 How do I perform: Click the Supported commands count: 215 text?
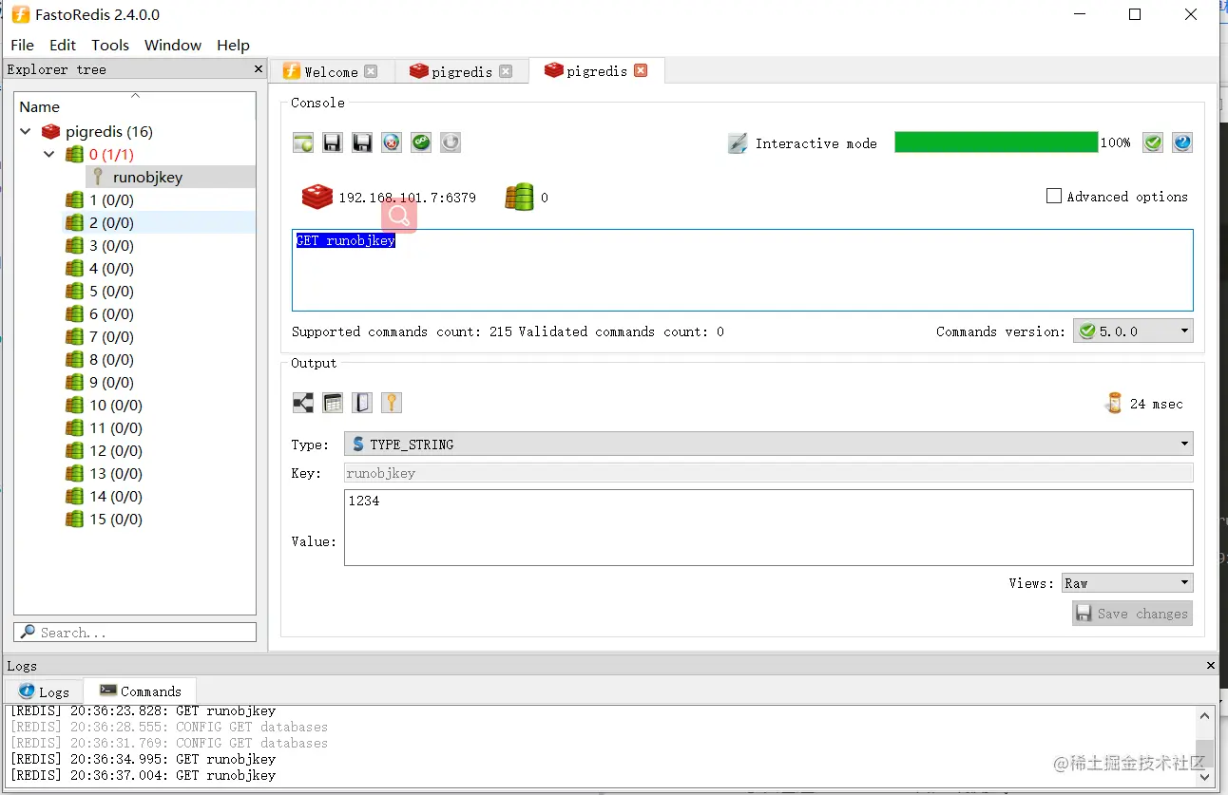[402, 331]
